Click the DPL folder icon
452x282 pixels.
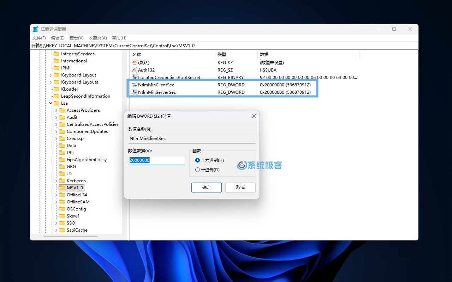pos(62,153)
